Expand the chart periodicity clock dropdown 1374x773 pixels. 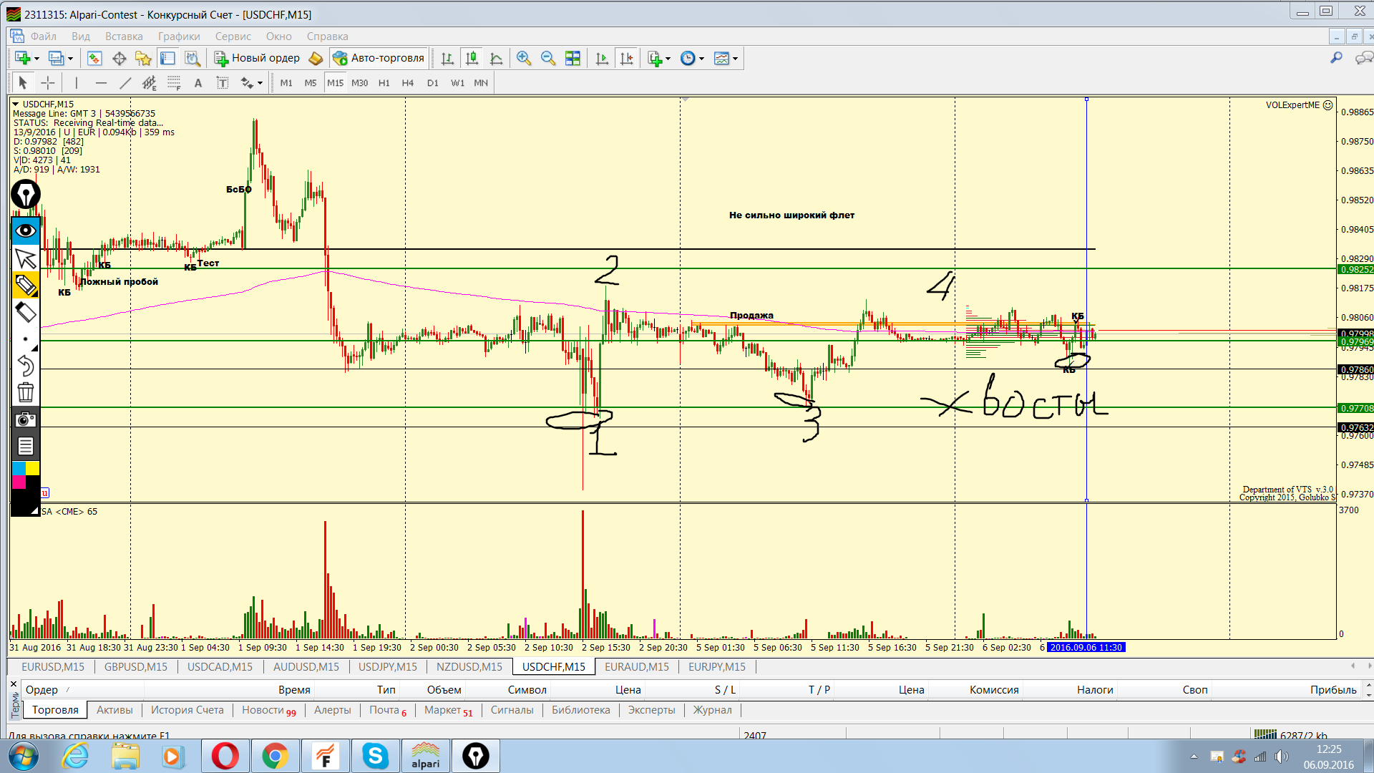coord(701,59)
